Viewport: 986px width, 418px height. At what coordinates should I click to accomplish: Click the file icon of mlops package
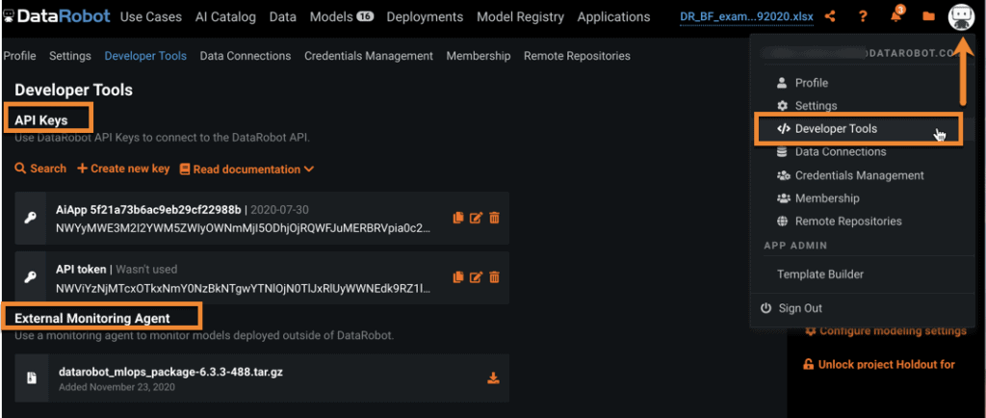tap(31, 378)
